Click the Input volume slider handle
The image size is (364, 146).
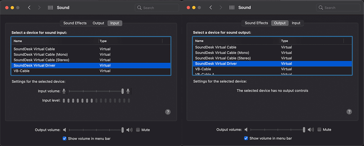pos(123,91)
